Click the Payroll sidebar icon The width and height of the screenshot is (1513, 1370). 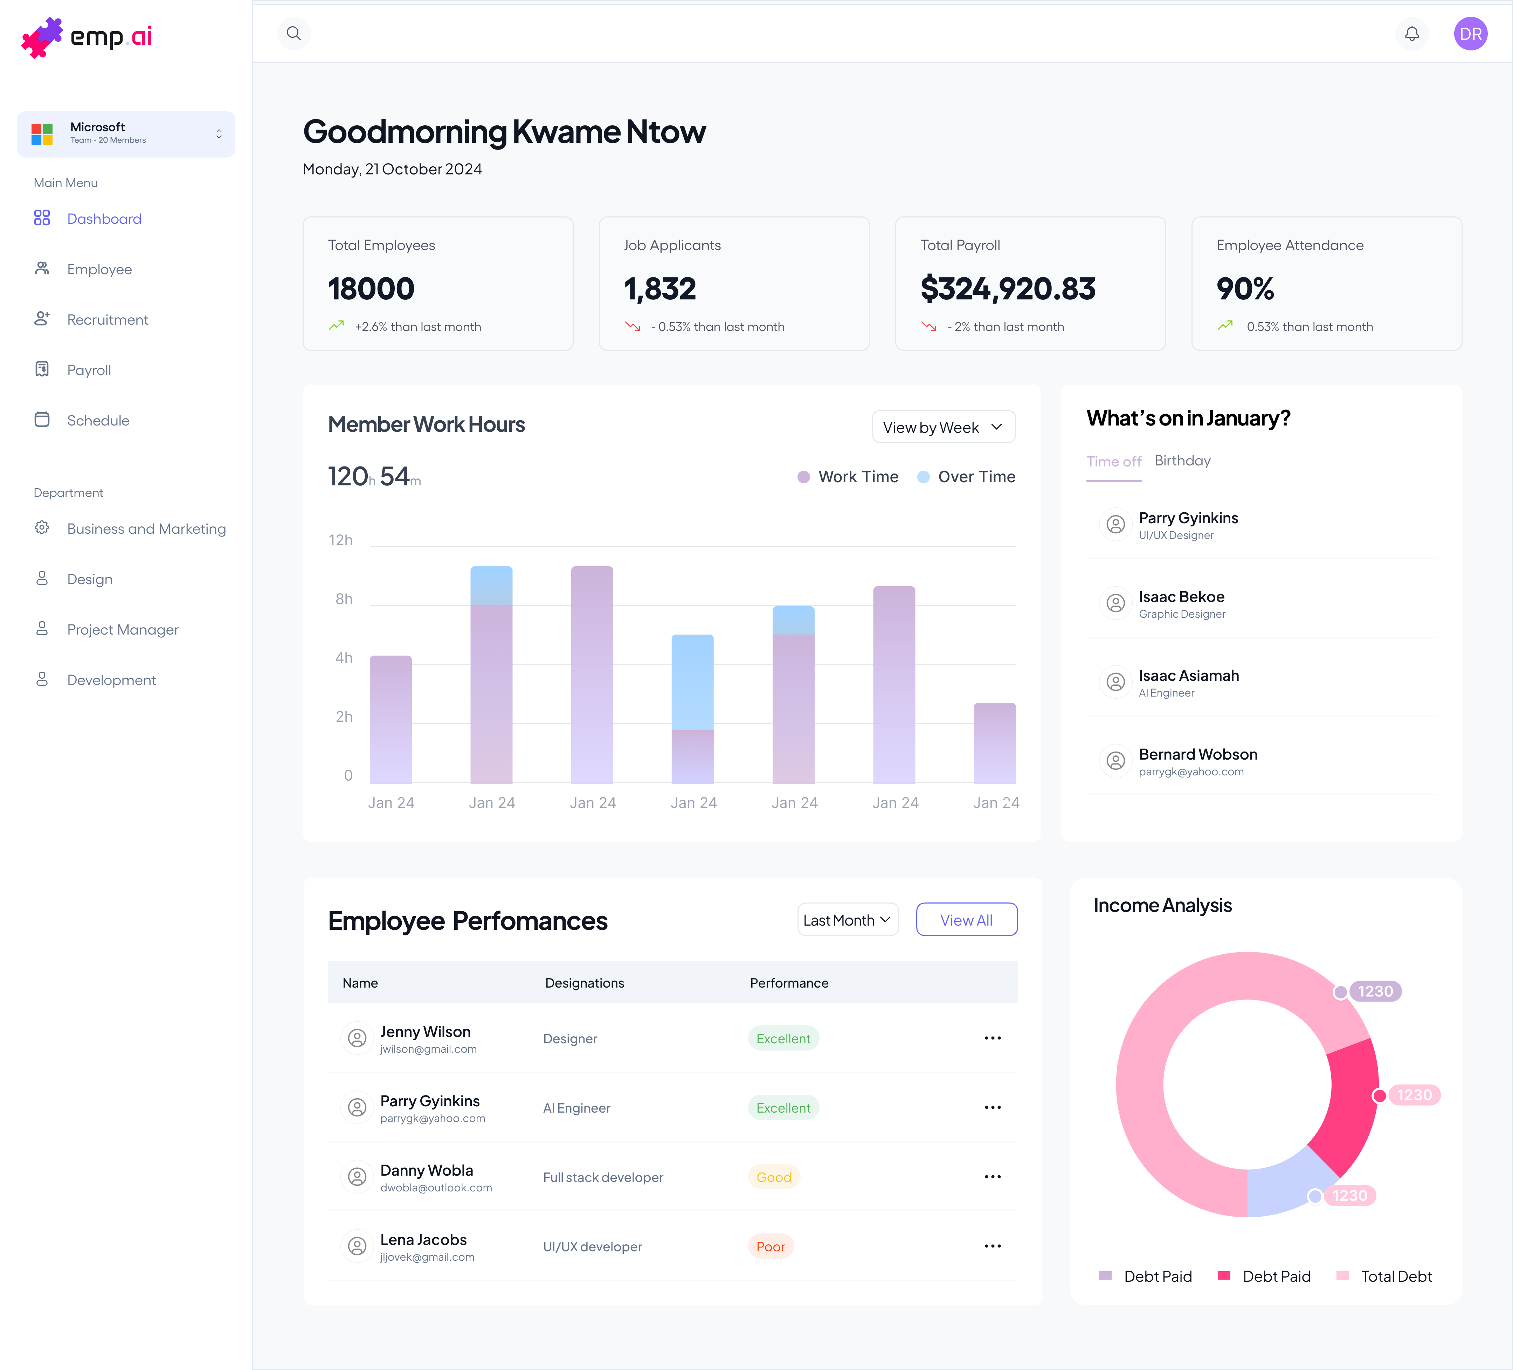[x=42, y=369]
